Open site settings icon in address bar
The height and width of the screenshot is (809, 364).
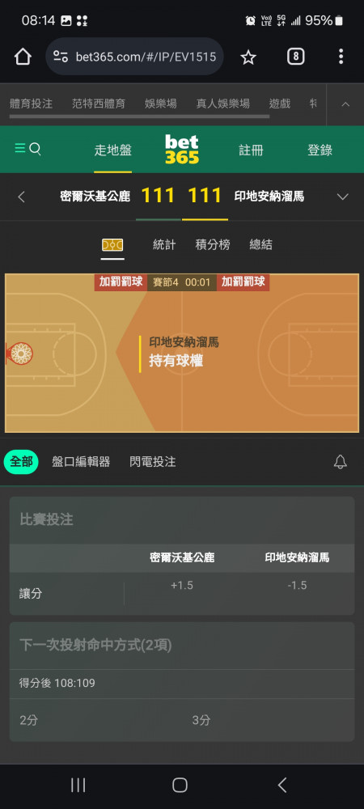pos(61,57)
